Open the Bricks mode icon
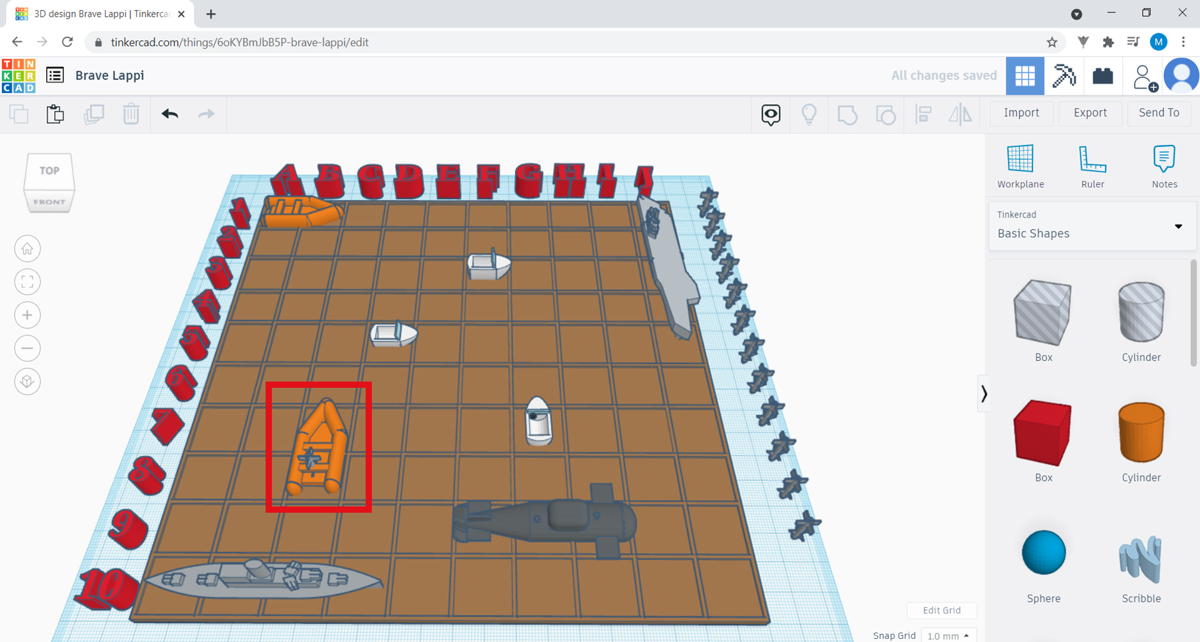 click(x=1102, y=76)
